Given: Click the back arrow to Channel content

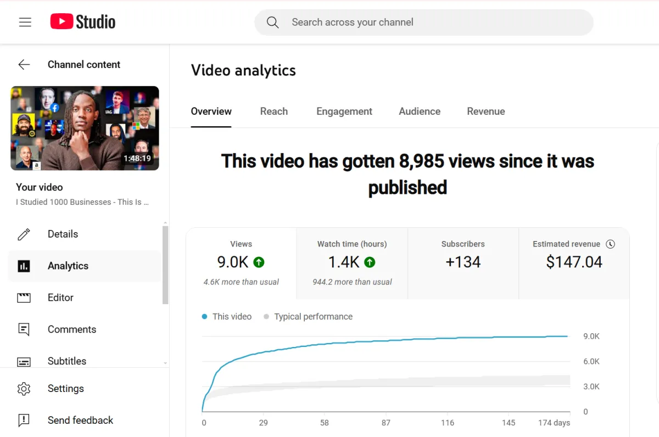Looking at the screenshot, I should pyautogui.click(x=24, y=64).
